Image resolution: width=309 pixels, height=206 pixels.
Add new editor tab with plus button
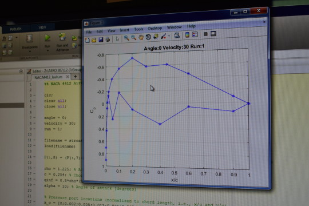coord(75,76)
